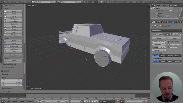Click the bevel Segments field
Screen dimensions: 183x103
[159, 45]
